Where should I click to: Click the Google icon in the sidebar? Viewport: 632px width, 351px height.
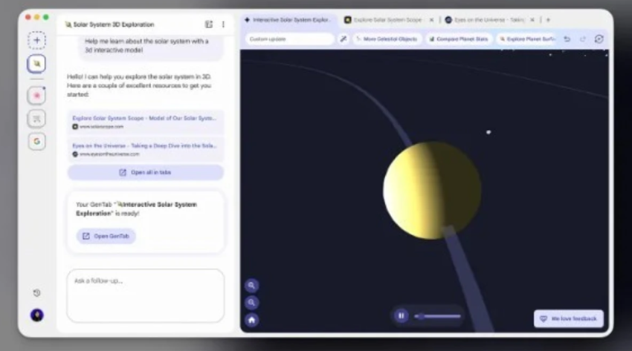tap(36, 141)
